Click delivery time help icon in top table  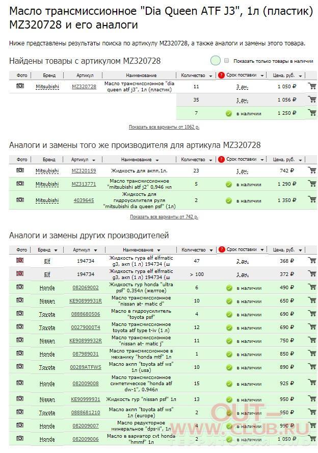221,75
